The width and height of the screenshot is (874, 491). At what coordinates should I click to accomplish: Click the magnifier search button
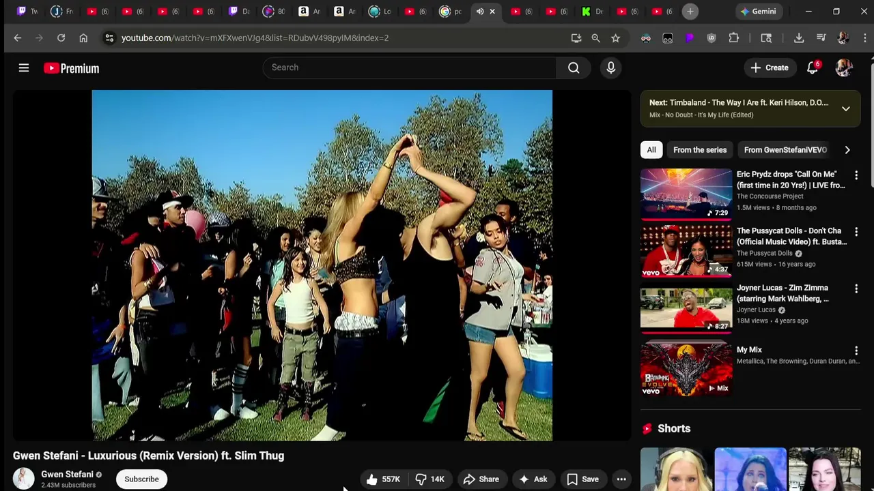(x=574, y=68)
